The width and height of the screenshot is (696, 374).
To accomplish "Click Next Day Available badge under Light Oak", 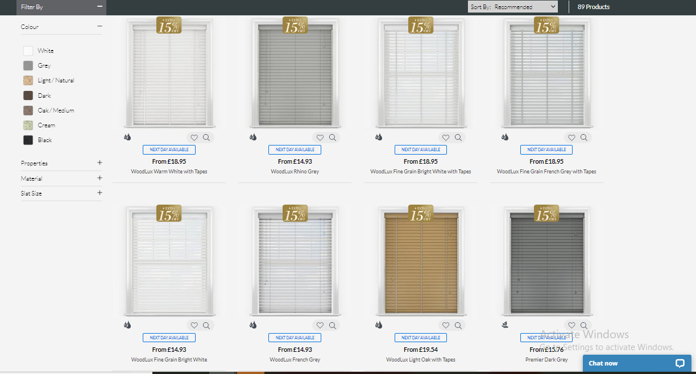I will click(x=420, y=338).
